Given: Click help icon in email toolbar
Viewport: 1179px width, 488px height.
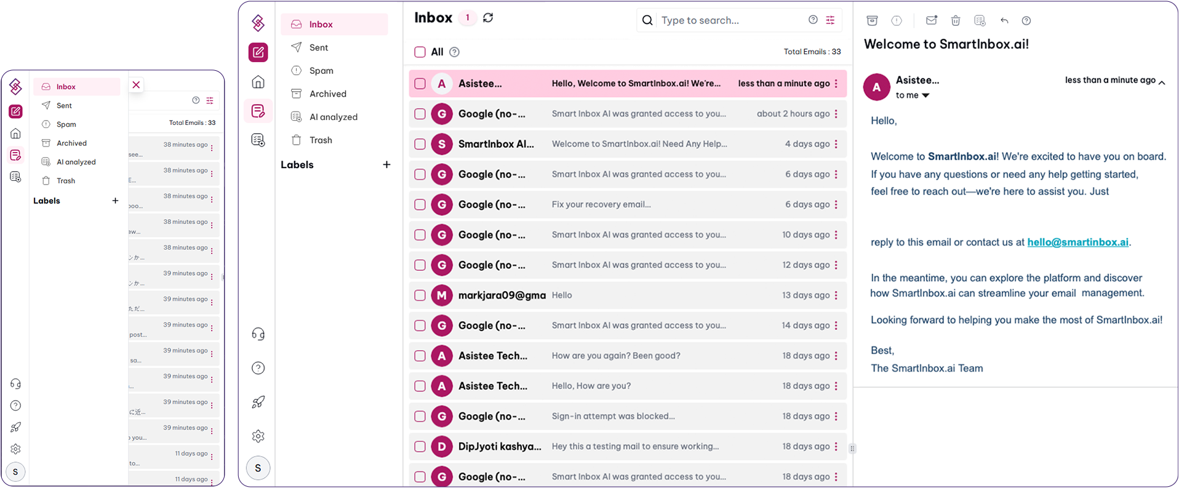Looking at the screenshot, I should (x=1026, y=20).
